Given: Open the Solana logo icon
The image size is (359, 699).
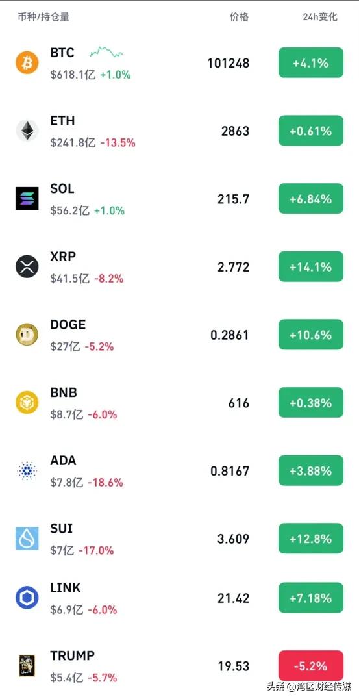Looking at the screenshot, I should tap(27, 198).
